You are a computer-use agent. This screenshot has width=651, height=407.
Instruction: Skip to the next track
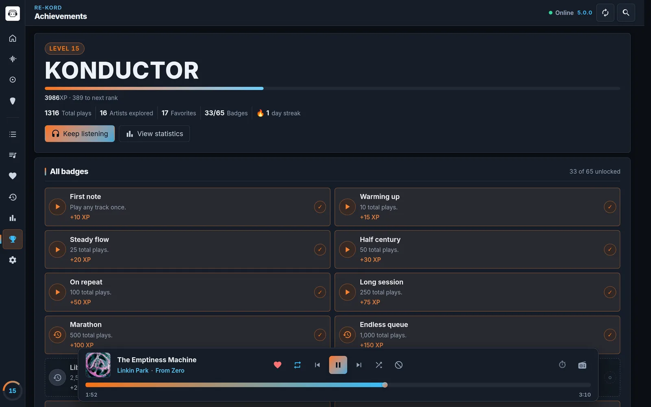click(359, 365)
